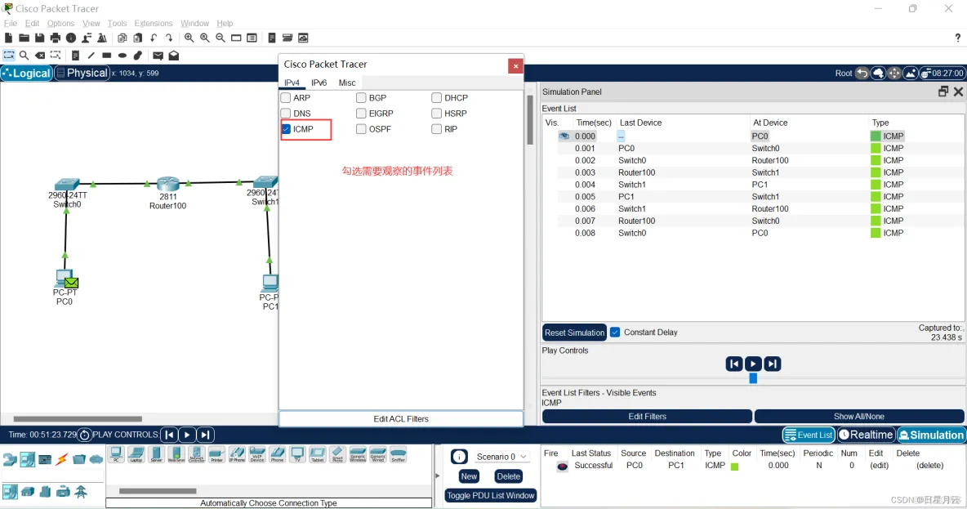Enable the EIGRP filter checkbox
This screenshot has width=967, height=509.
(361, 114)
